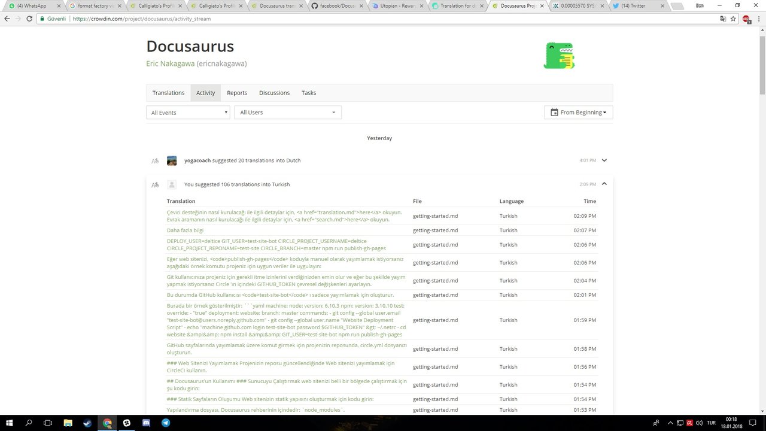Open the 'Yapılandırma dosyası' translation
This screenshot has height=431, width=766.
256,410
